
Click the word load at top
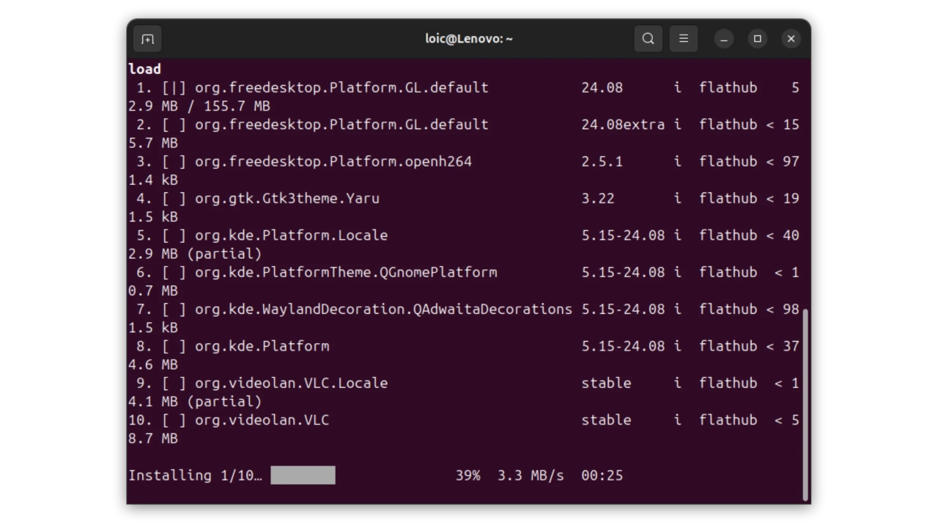[144, 69]
